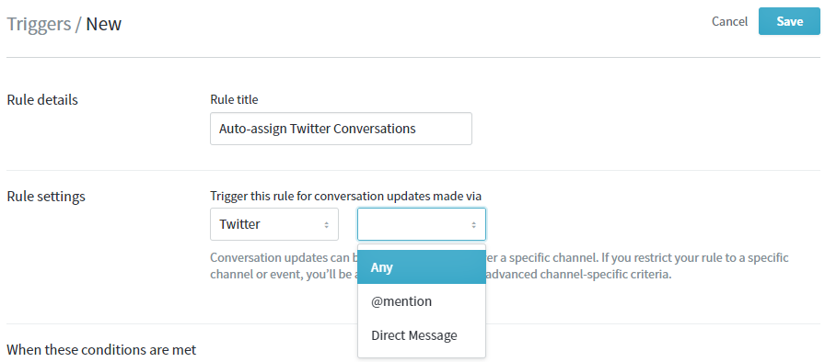Viewport: 825px width, 362px height.
Task: Pick Direct Message from the list
Action: coord(422,335)
